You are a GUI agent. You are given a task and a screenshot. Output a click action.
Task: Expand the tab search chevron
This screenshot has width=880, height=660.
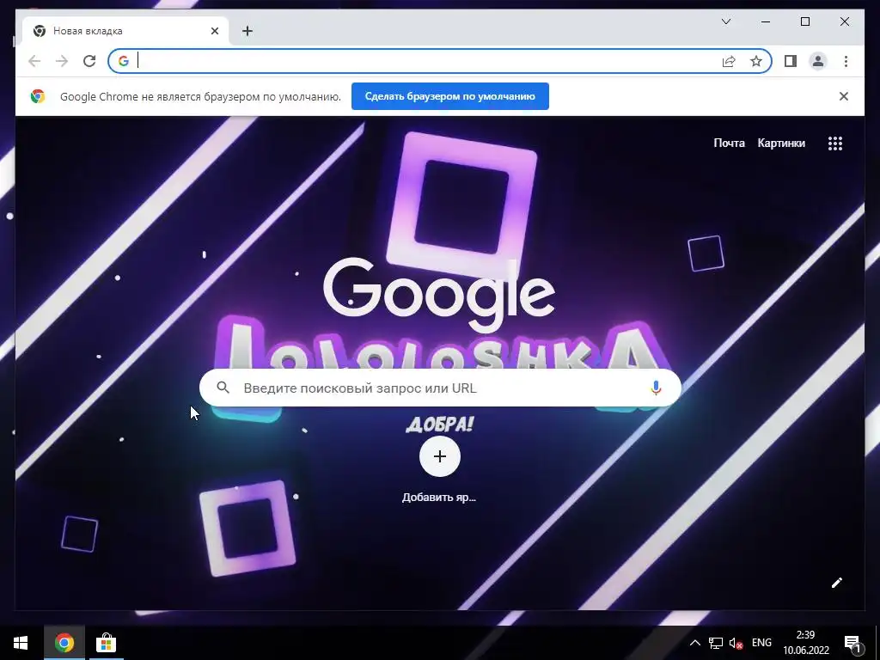tap(725, 21)
